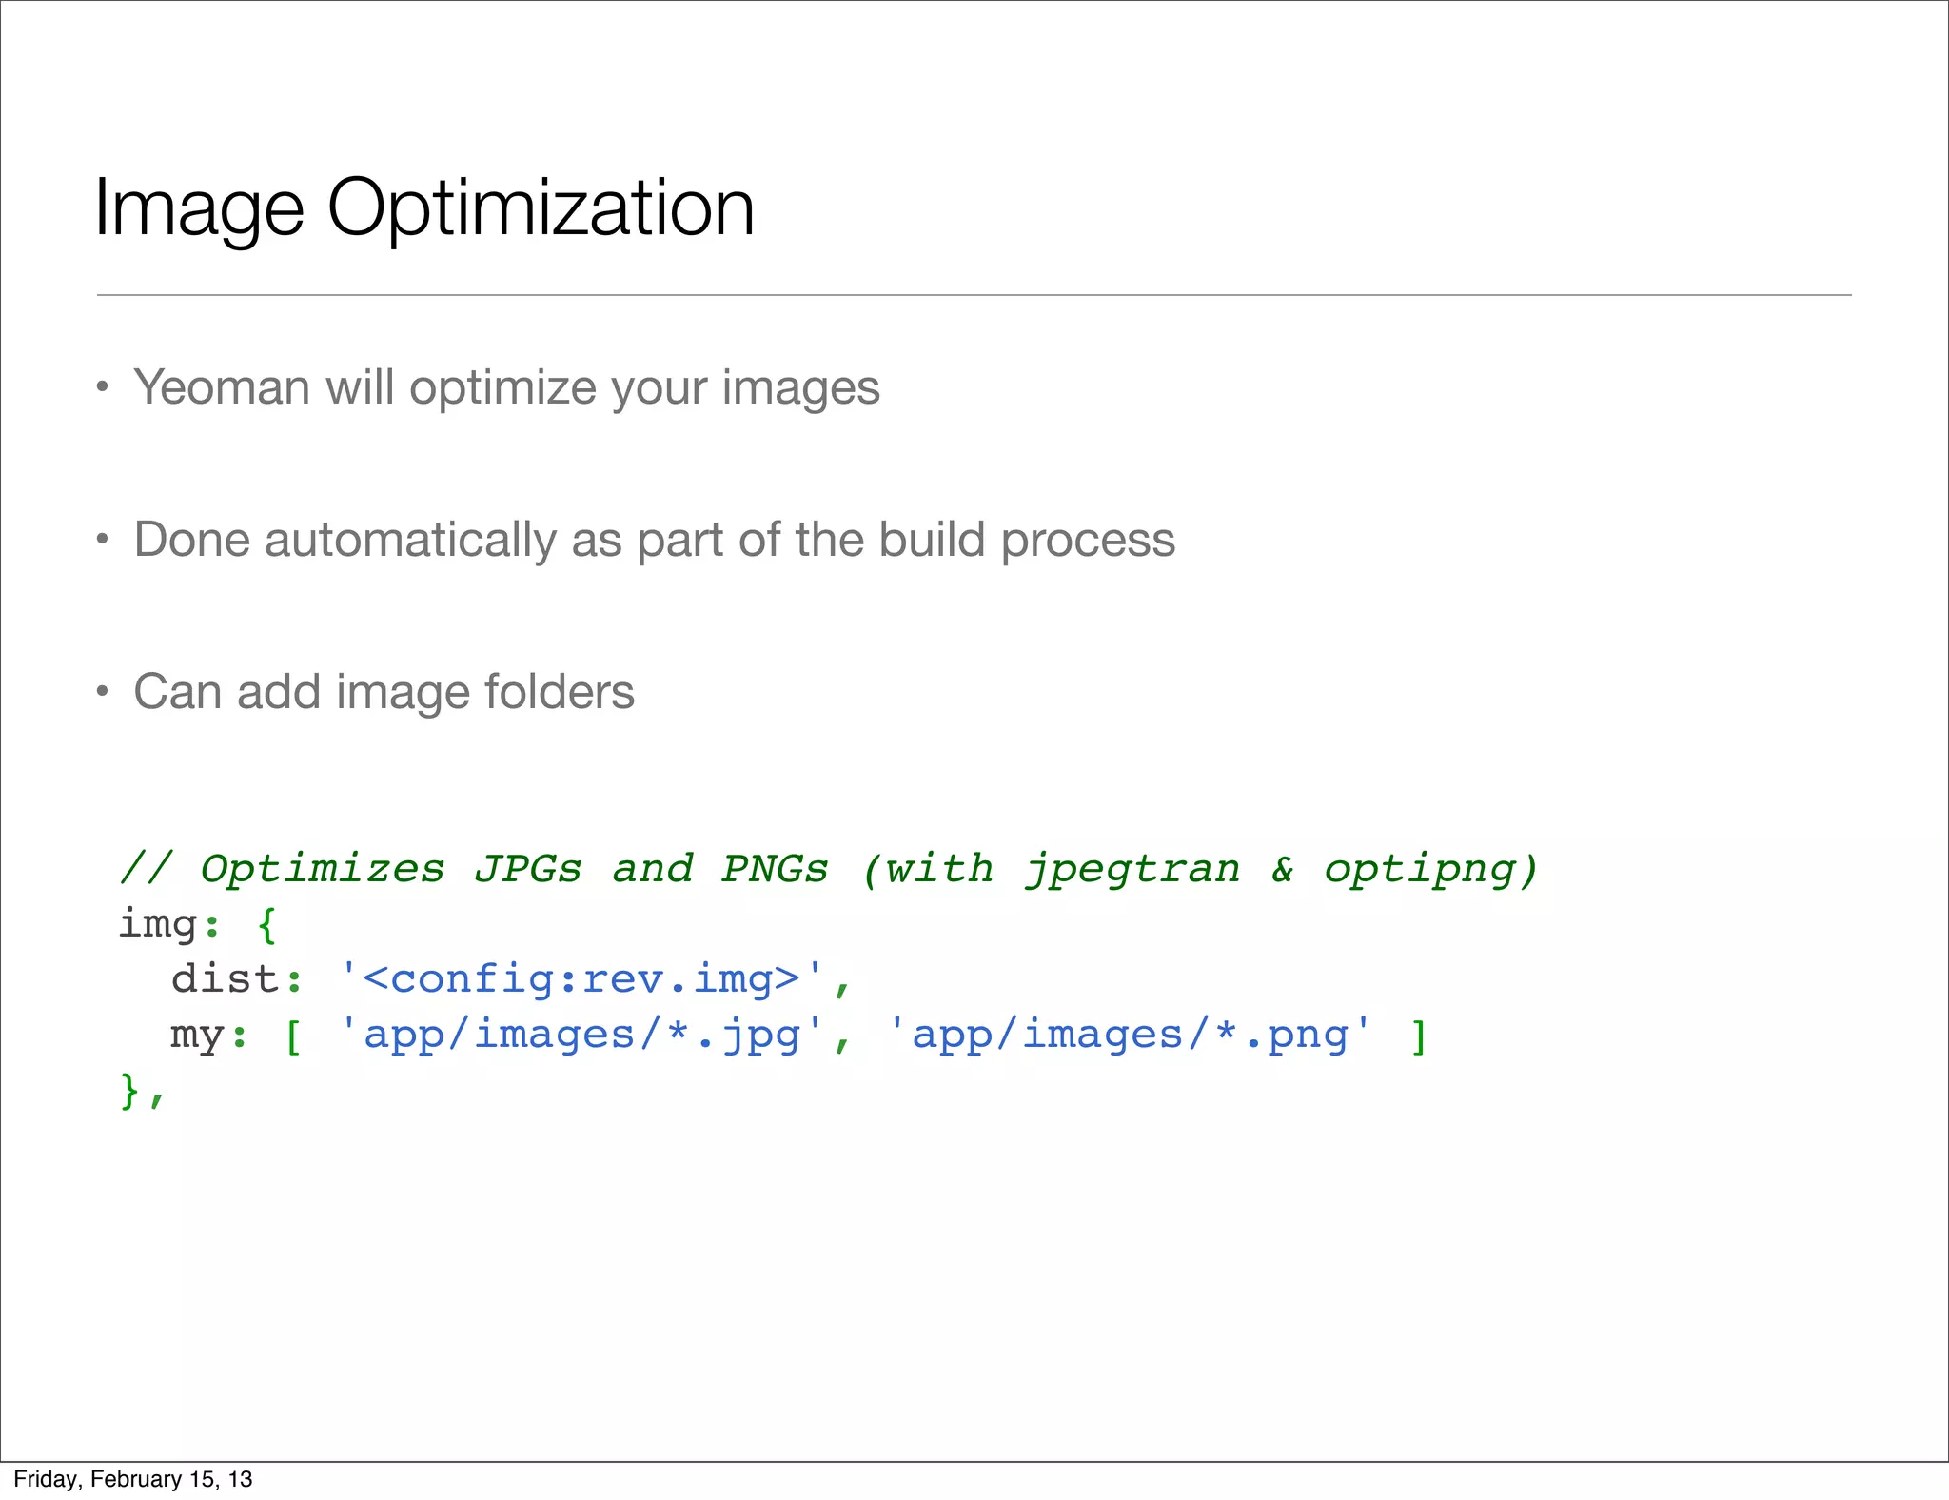
Task: Click the string 'app/images/*.png'
Action: (1129, 1036)
